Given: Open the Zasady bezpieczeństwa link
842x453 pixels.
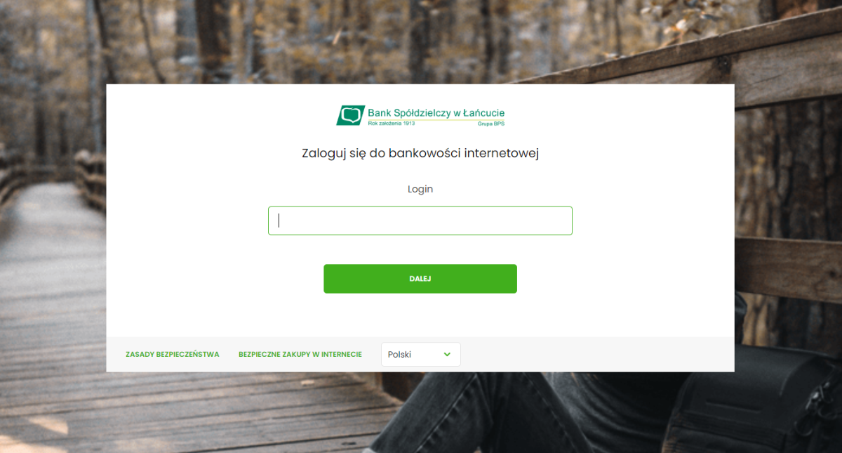Looking at the screenshot, I should coord(173,355).
